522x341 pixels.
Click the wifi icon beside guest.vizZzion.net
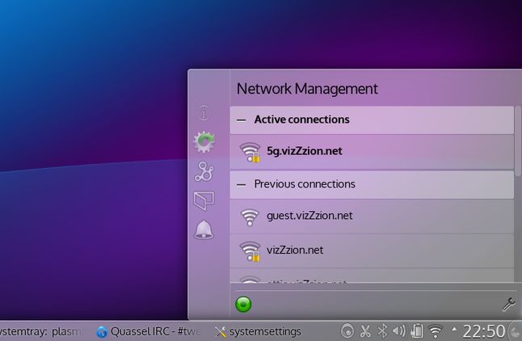[x=250, y=217]
